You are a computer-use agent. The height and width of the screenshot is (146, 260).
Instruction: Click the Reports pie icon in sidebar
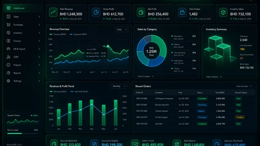tap(9, 73)
